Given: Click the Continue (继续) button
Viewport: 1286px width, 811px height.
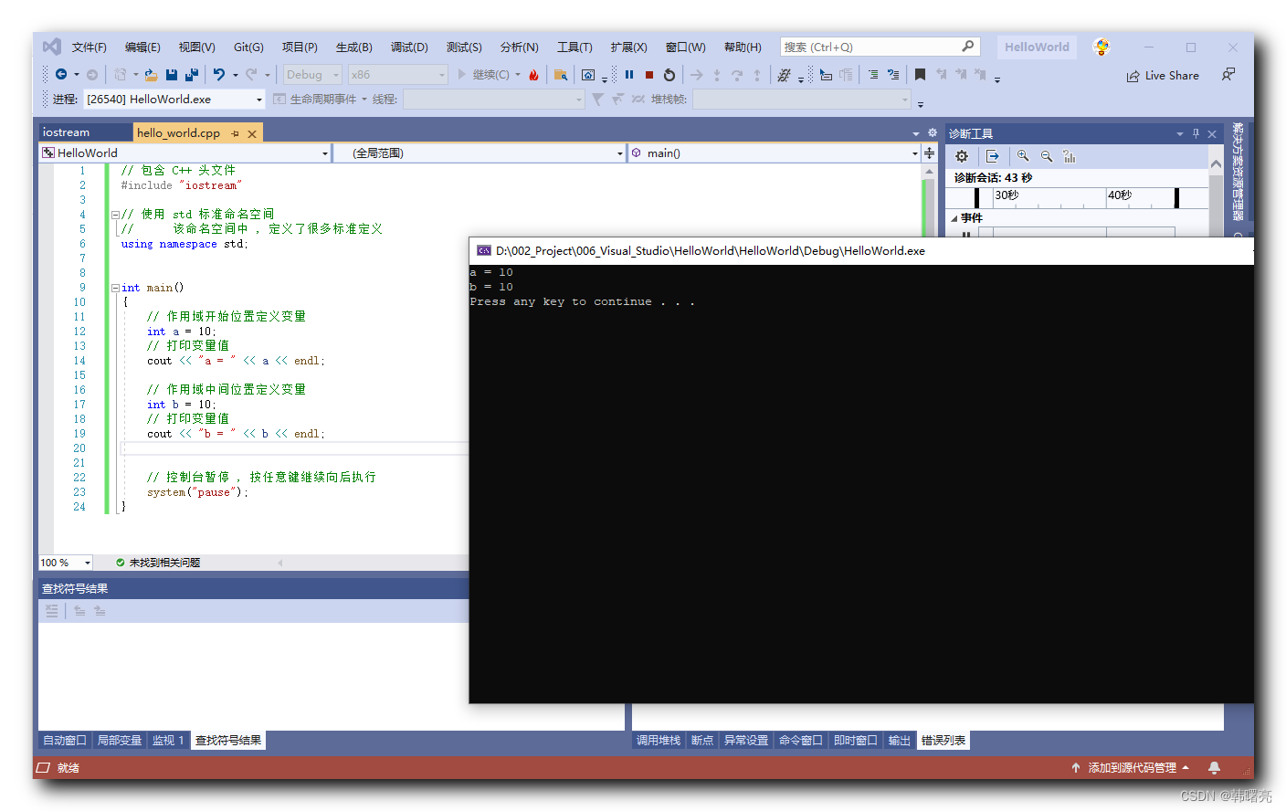Looking at the screenshot, I should [x=483, y=75].
